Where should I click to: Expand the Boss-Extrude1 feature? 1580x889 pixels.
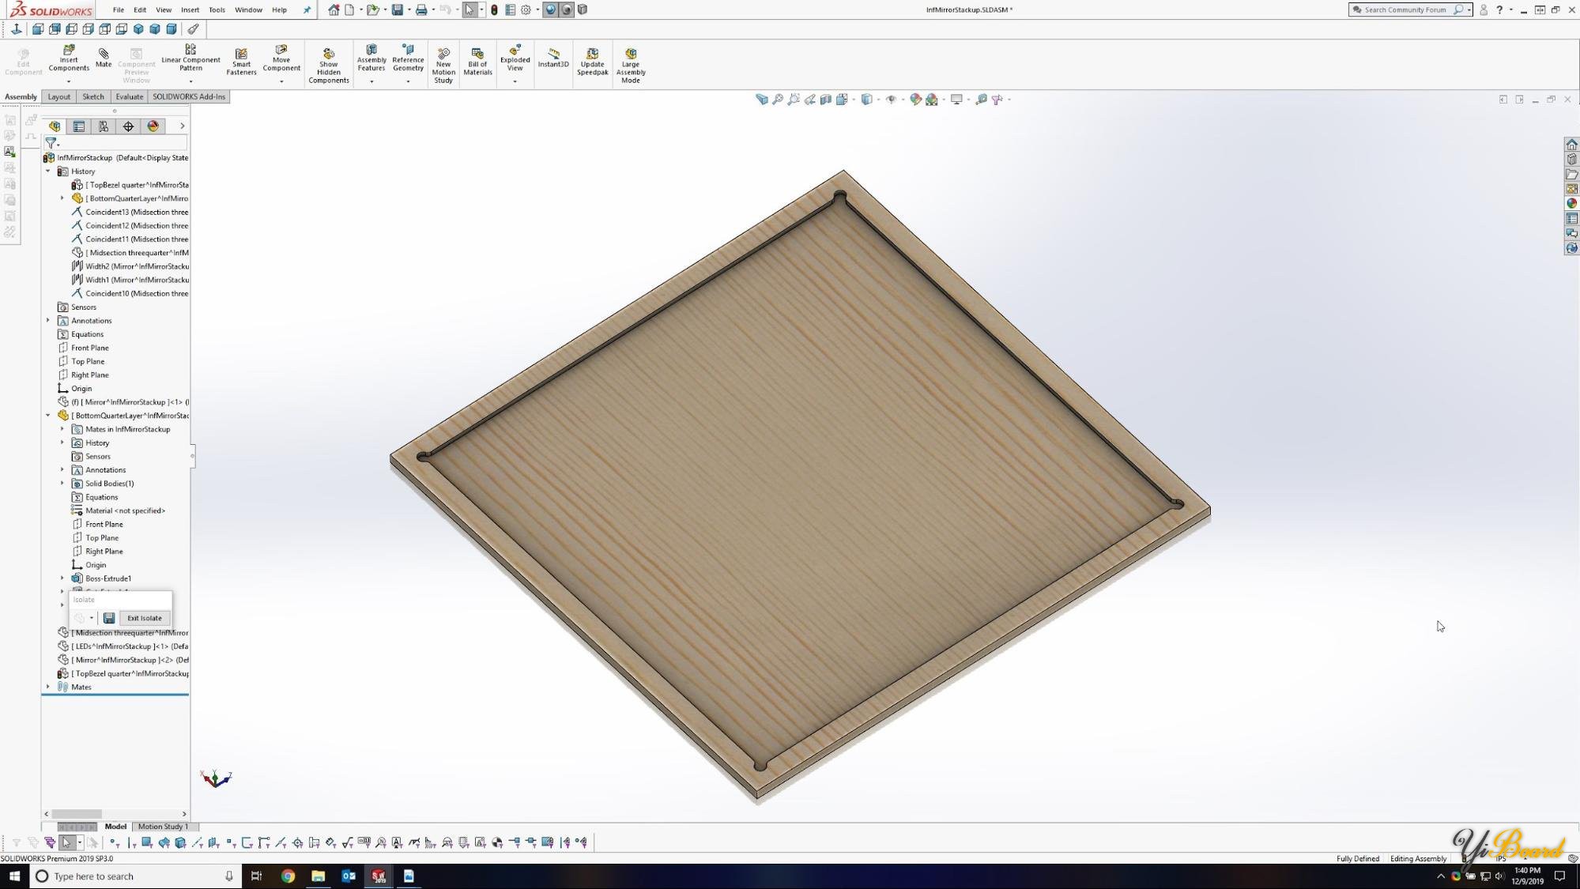coord(62,578)
